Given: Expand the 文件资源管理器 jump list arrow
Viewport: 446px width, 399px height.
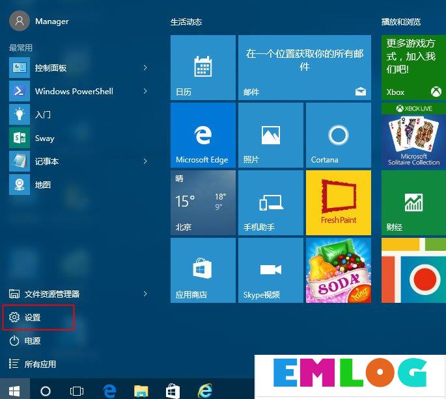Looking at the screenshot, I should (x=145, y=294).
